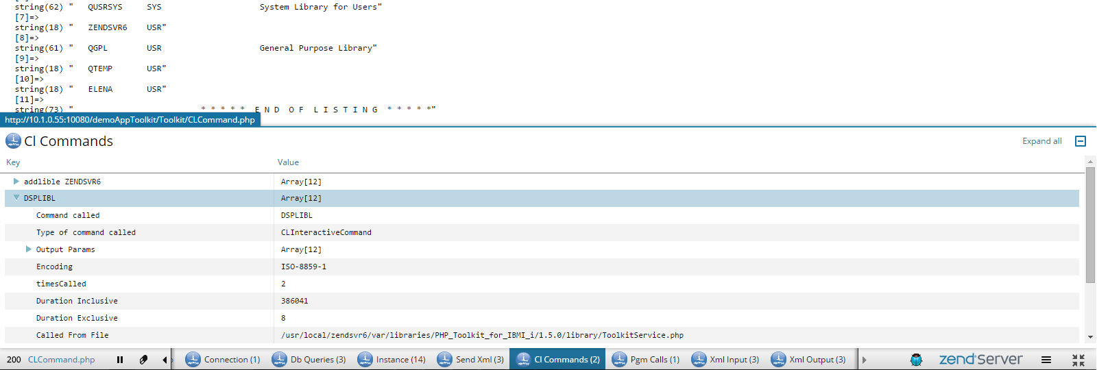
Task: Click the Zend Server logo
Action: click(980, 359)
